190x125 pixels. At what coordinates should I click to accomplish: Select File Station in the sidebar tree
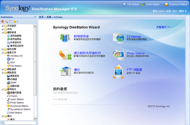[x=14, y=66]
